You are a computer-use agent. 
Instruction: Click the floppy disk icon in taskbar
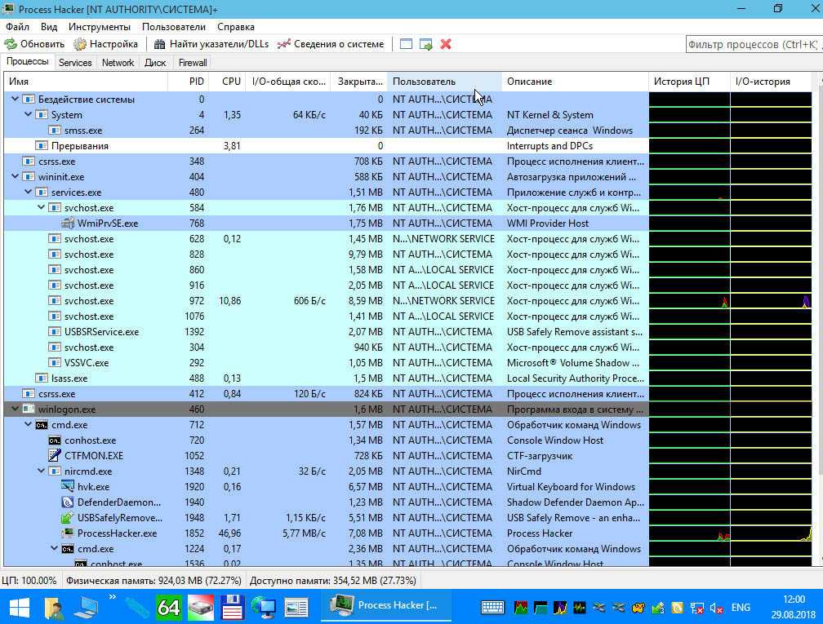(x=233, y=607)
